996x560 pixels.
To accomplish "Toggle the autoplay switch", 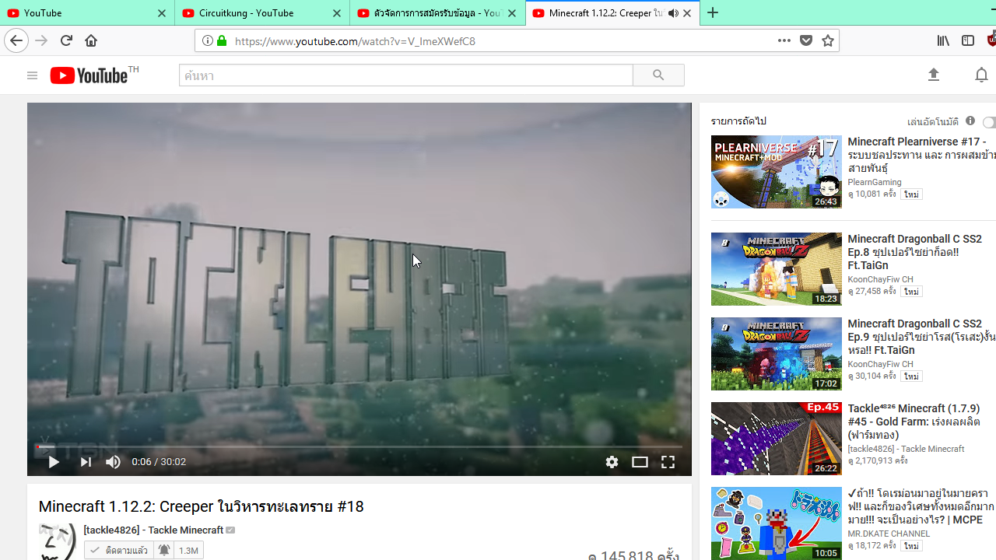I will coord(989,122).
